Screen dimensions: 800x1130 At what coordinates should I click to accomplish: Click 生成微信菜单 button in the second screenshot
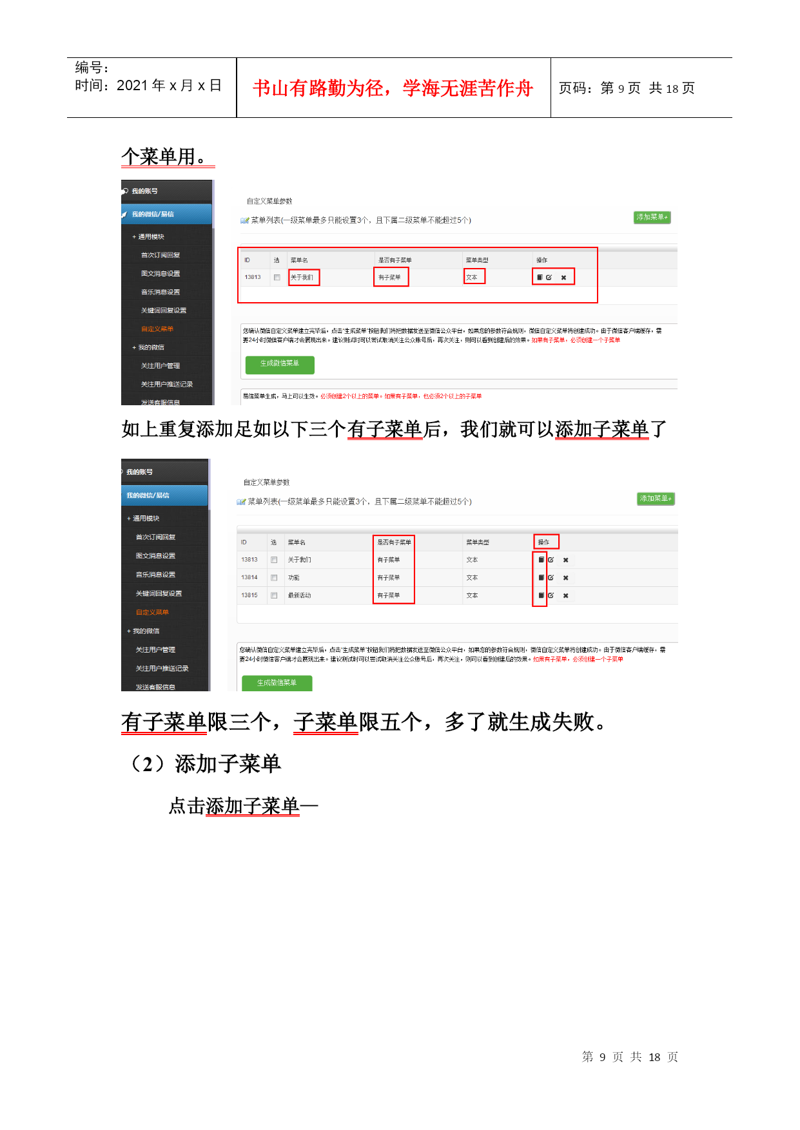[277, 683]
